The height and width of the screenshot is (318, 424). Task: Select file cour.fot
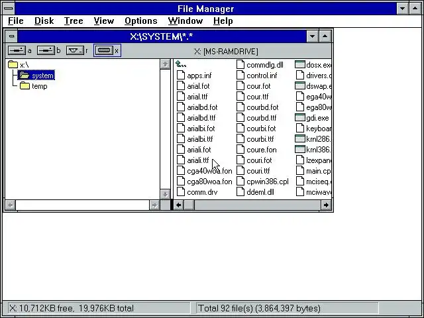[253, 86]
